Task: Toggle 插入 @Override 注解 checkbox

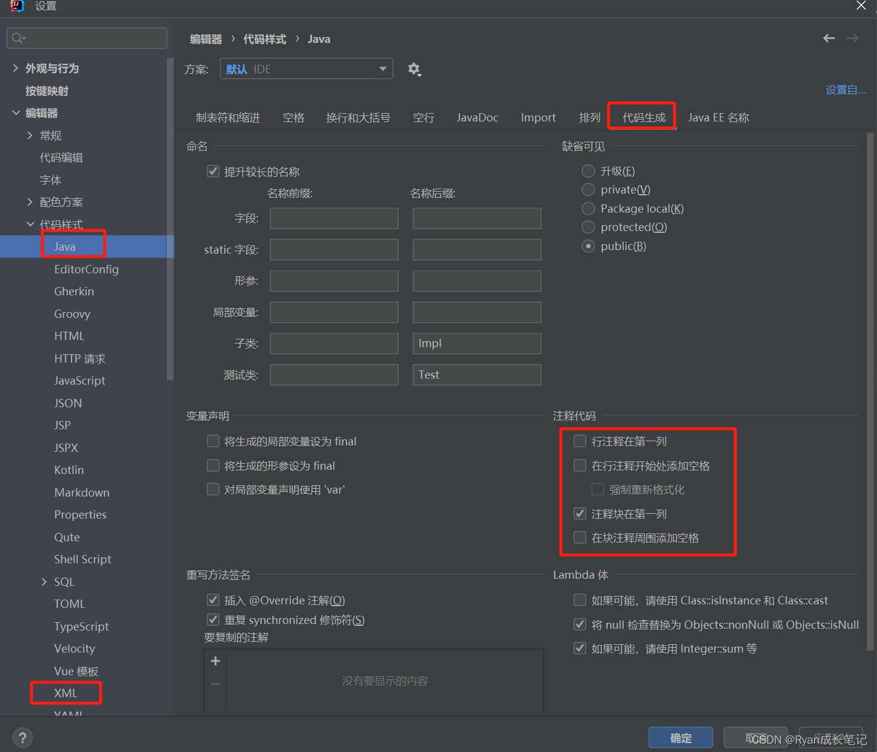Action: point(213,600)
